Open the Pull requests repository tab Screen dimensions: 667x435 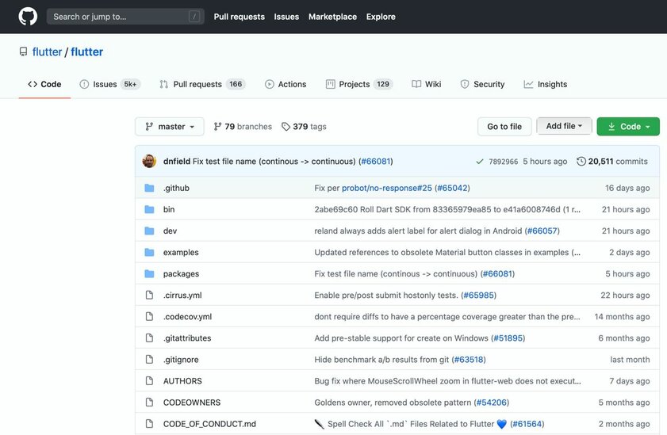point(202,84)
